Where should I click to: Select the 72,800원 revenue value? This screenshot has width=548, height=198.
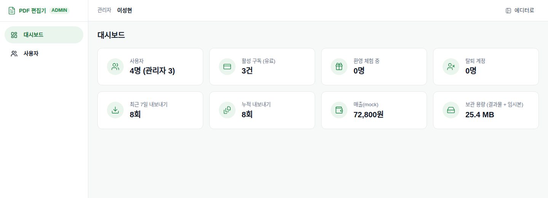(x=368, y=114)
